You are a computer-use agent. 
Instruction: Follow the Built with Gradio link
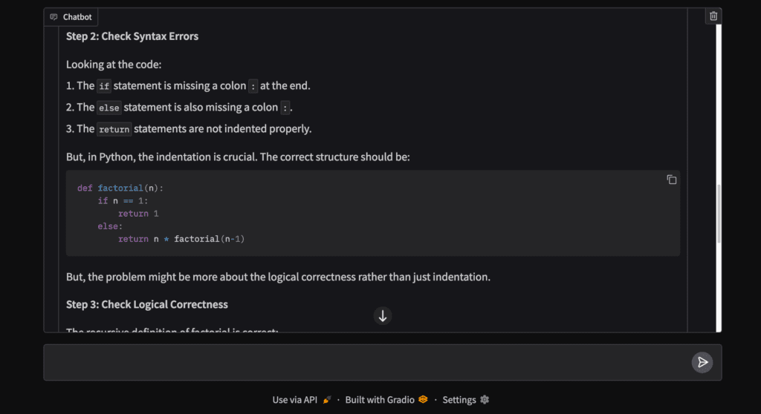click(x=380, y=399)
